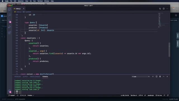The width and height of the screenshot is (179, 101).
Task: Kill terminal with trash icon
Action: click(160, 77)
